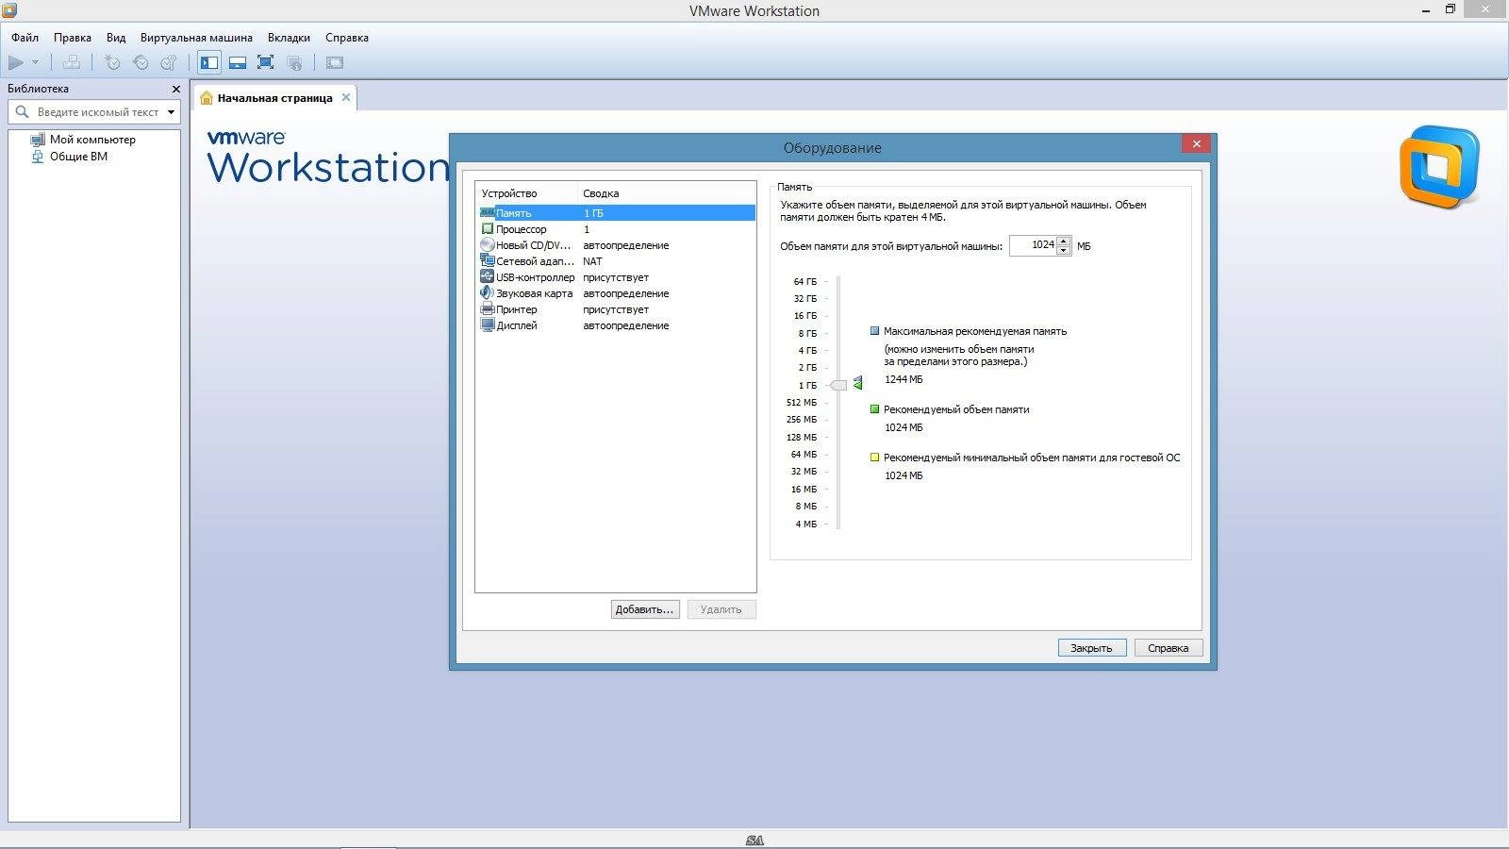Click the Добавить... button
Image resolution: width=1509 pixels, height=849 pixels.
[x=645, y=609]
